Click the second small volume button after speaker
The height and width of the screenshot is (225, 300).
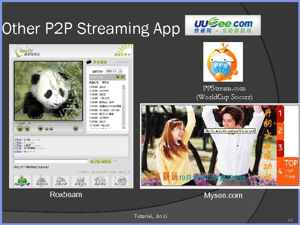pyautogui.click(x=51, y=129)
